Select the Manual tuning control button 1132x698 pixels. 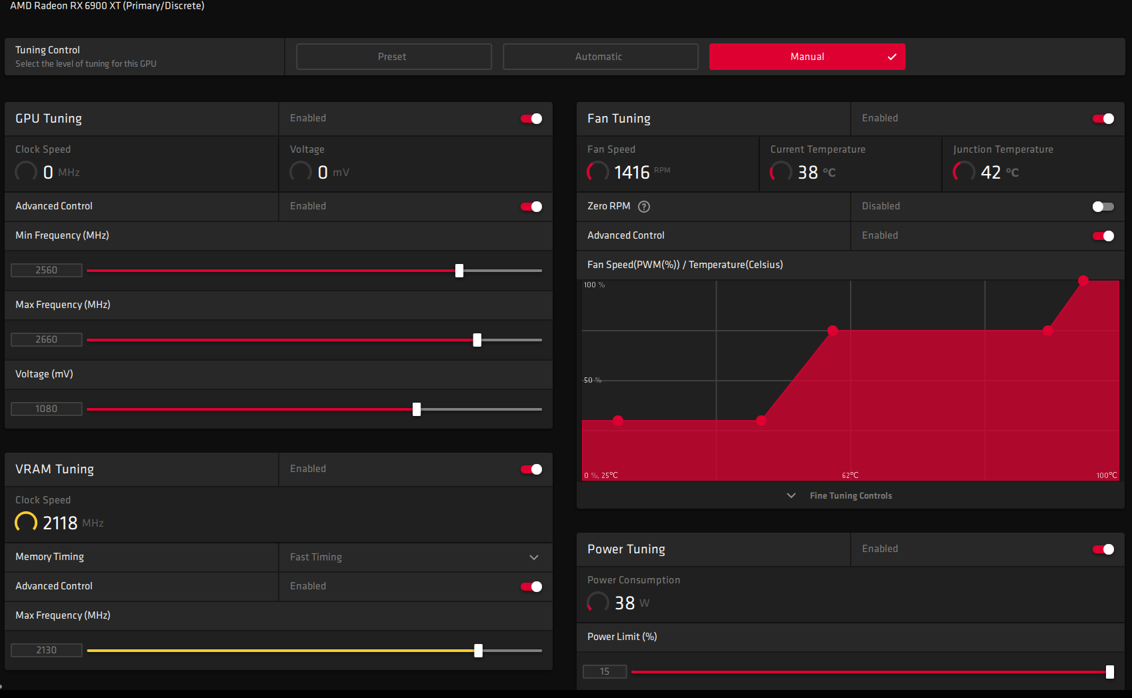pos(807,57)
